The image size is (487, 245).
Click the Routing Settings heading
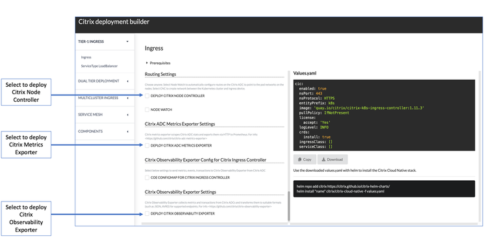tap(160, 75)
